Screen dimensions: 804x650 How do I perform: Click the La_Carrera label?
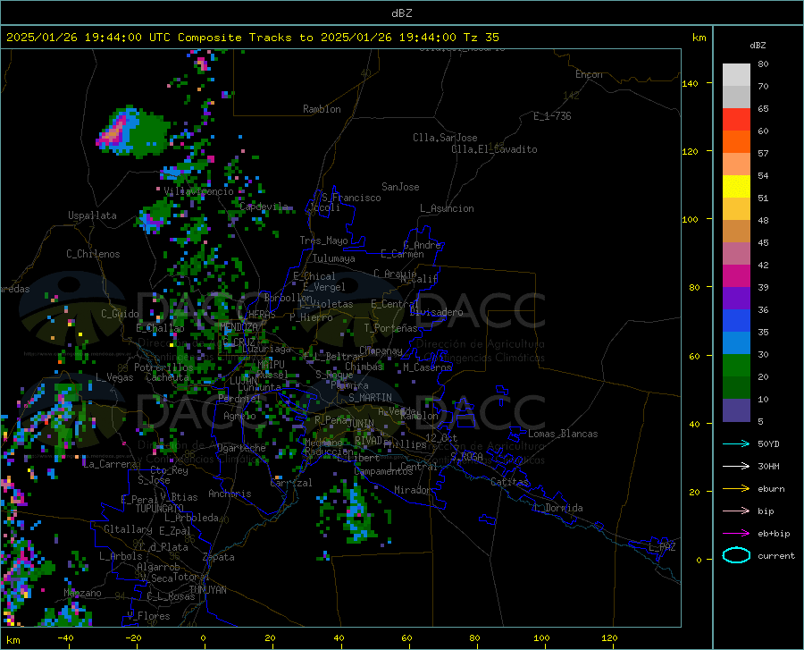[110, 464]
